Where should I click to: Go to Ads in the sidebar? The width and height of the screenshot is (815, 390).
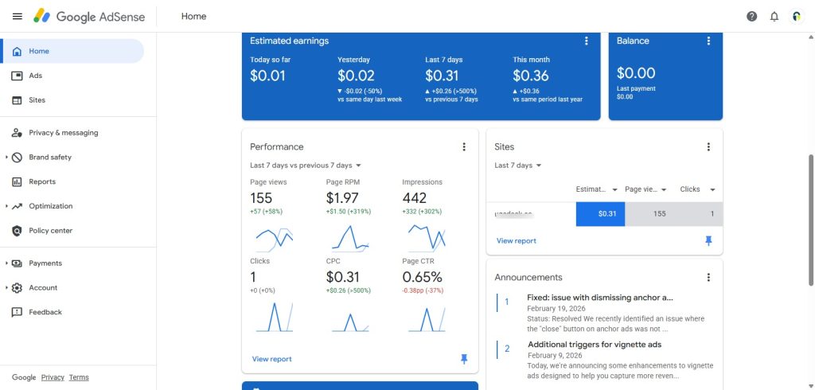pos(35,76)
